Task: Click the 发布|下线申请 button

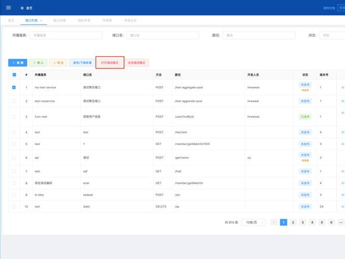Action: (x=82, y=63)
